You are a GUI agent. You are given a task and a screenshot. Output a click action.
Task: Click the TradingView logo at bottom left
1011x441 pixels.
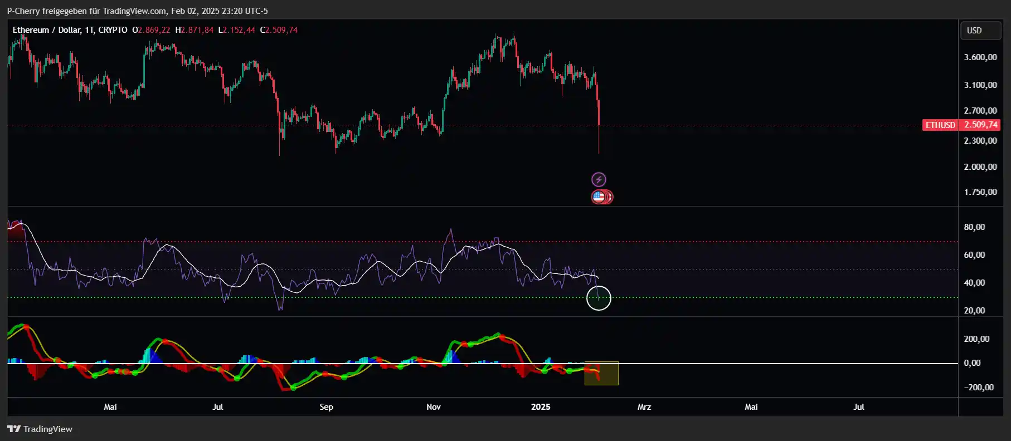40,429
